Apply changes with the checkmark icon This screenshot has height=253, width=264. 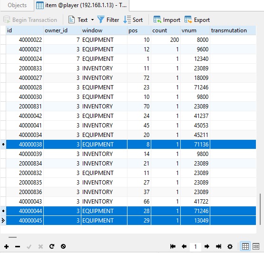[29, 247]
